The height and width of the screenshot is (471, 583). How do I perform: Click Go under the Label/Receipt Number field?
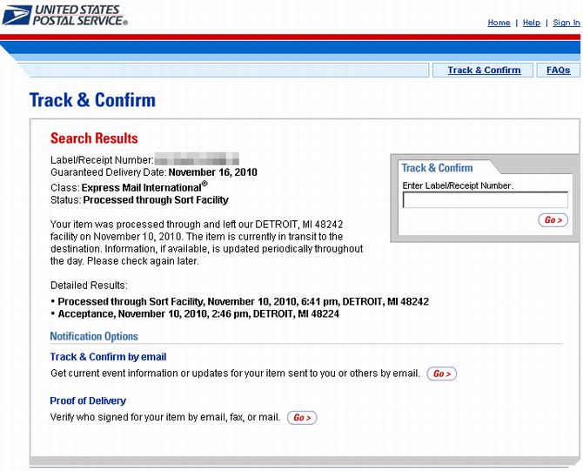(553, 220)
